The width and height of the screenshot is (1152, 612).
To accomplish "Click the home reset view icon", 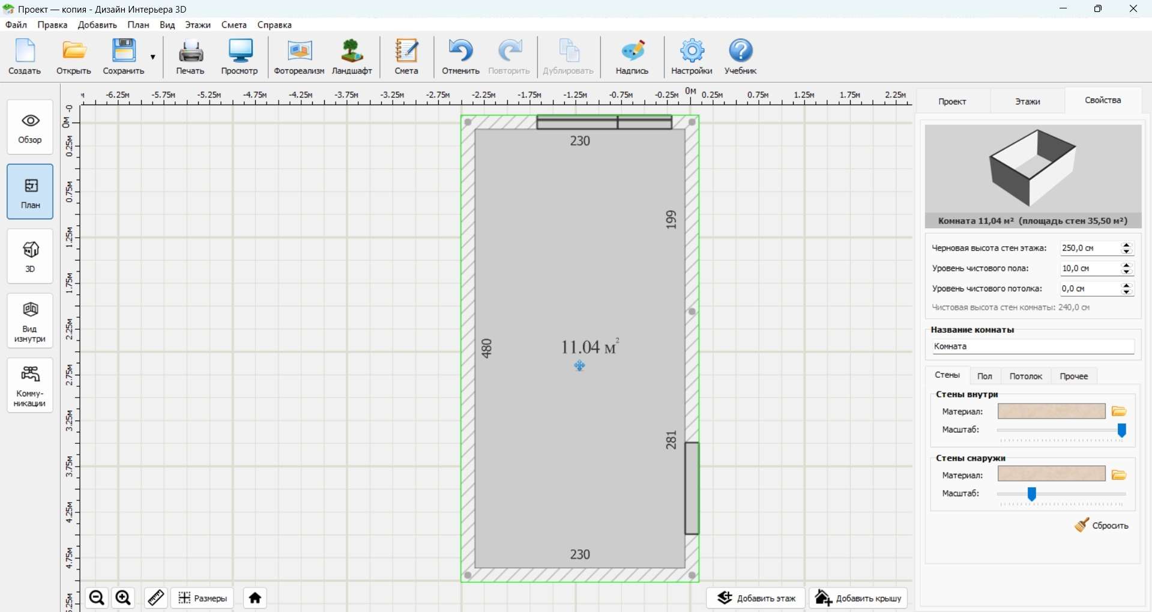I will coord(255,598).
